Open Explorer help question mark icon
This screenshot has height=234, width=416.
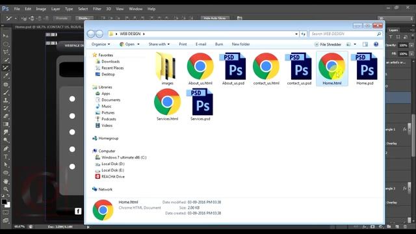pos(376,44)
